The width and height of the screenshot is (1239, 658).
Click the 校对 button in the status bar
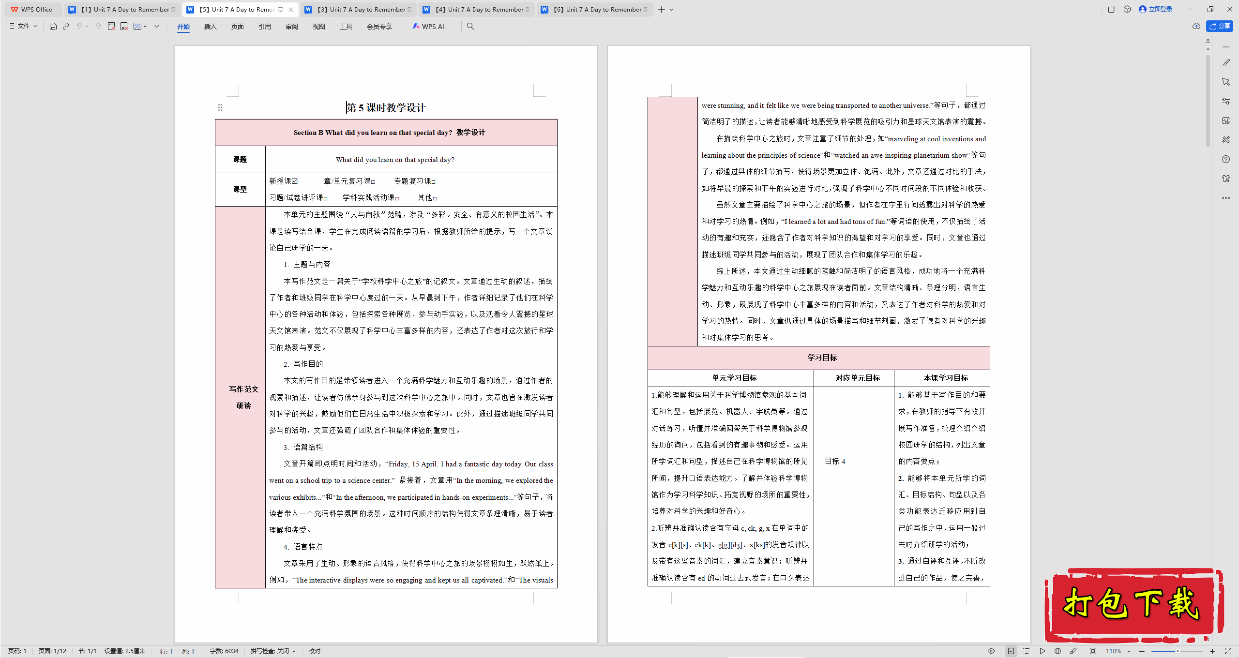coord(315,651)
